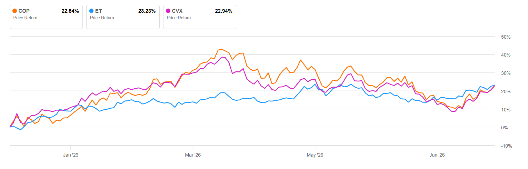Click the May '26 axis label

315,155
